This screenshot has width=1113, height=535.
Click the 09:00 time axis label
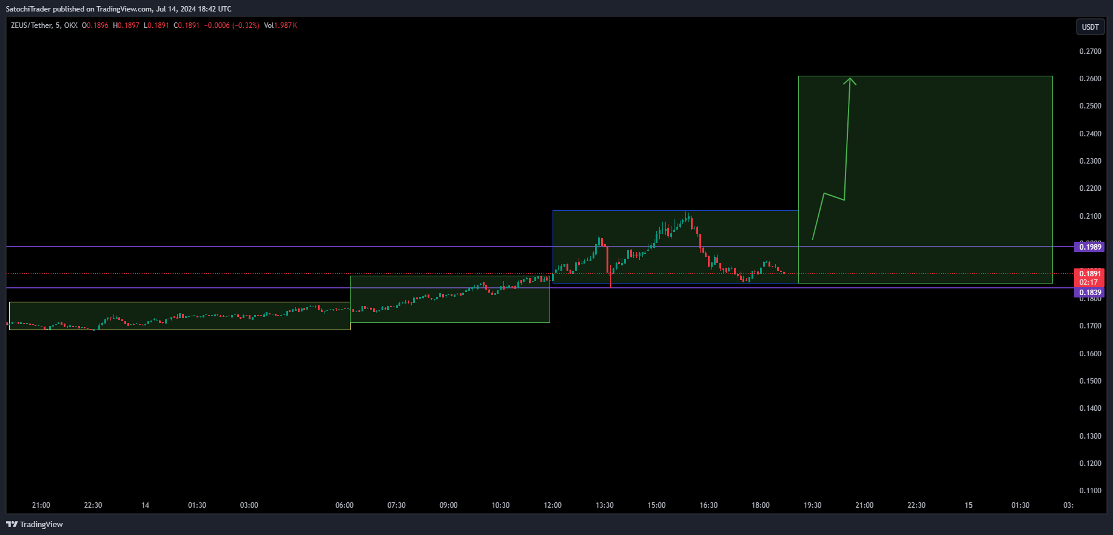coord(448,505)
